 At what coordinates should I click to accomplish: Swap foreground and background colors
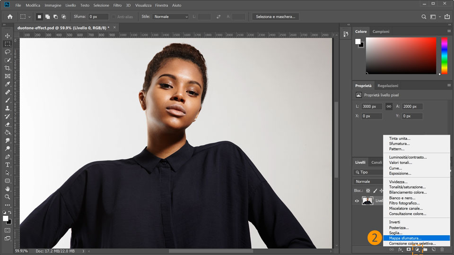click(x=10, y=212)
